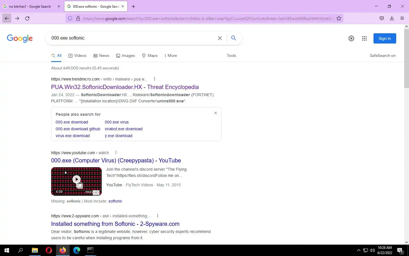
Task: Expand the More search filters menu
Action: pos(171,56)
